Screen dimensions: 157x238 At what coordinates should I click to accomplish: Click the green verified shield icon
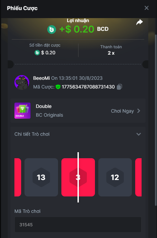click(58, 87)
